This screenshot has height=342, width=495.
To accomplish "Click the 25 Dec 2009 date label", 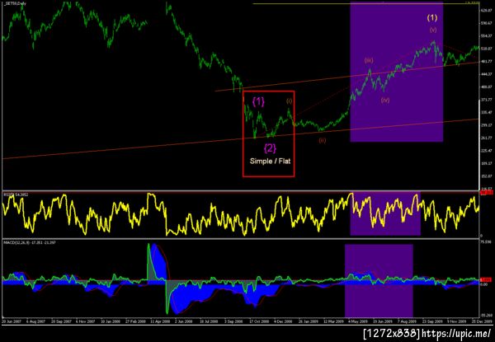I will [x=482, y=321].
